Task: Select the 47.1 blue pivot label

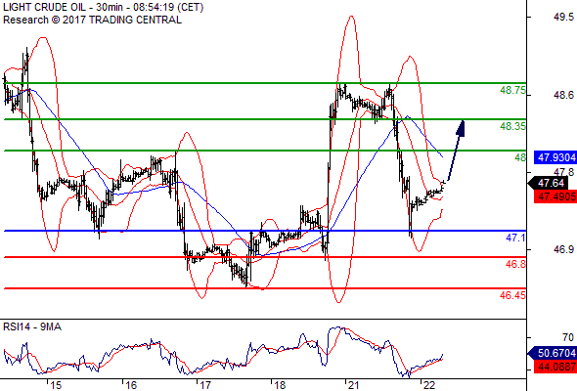Action: click(x=515, y=238)
